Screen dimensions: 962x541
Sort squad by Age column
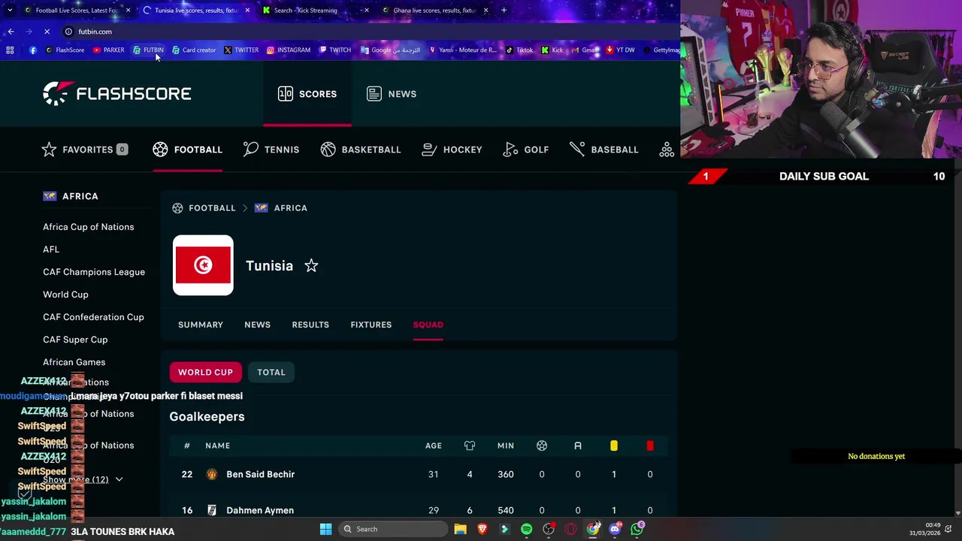coord(434,446)
